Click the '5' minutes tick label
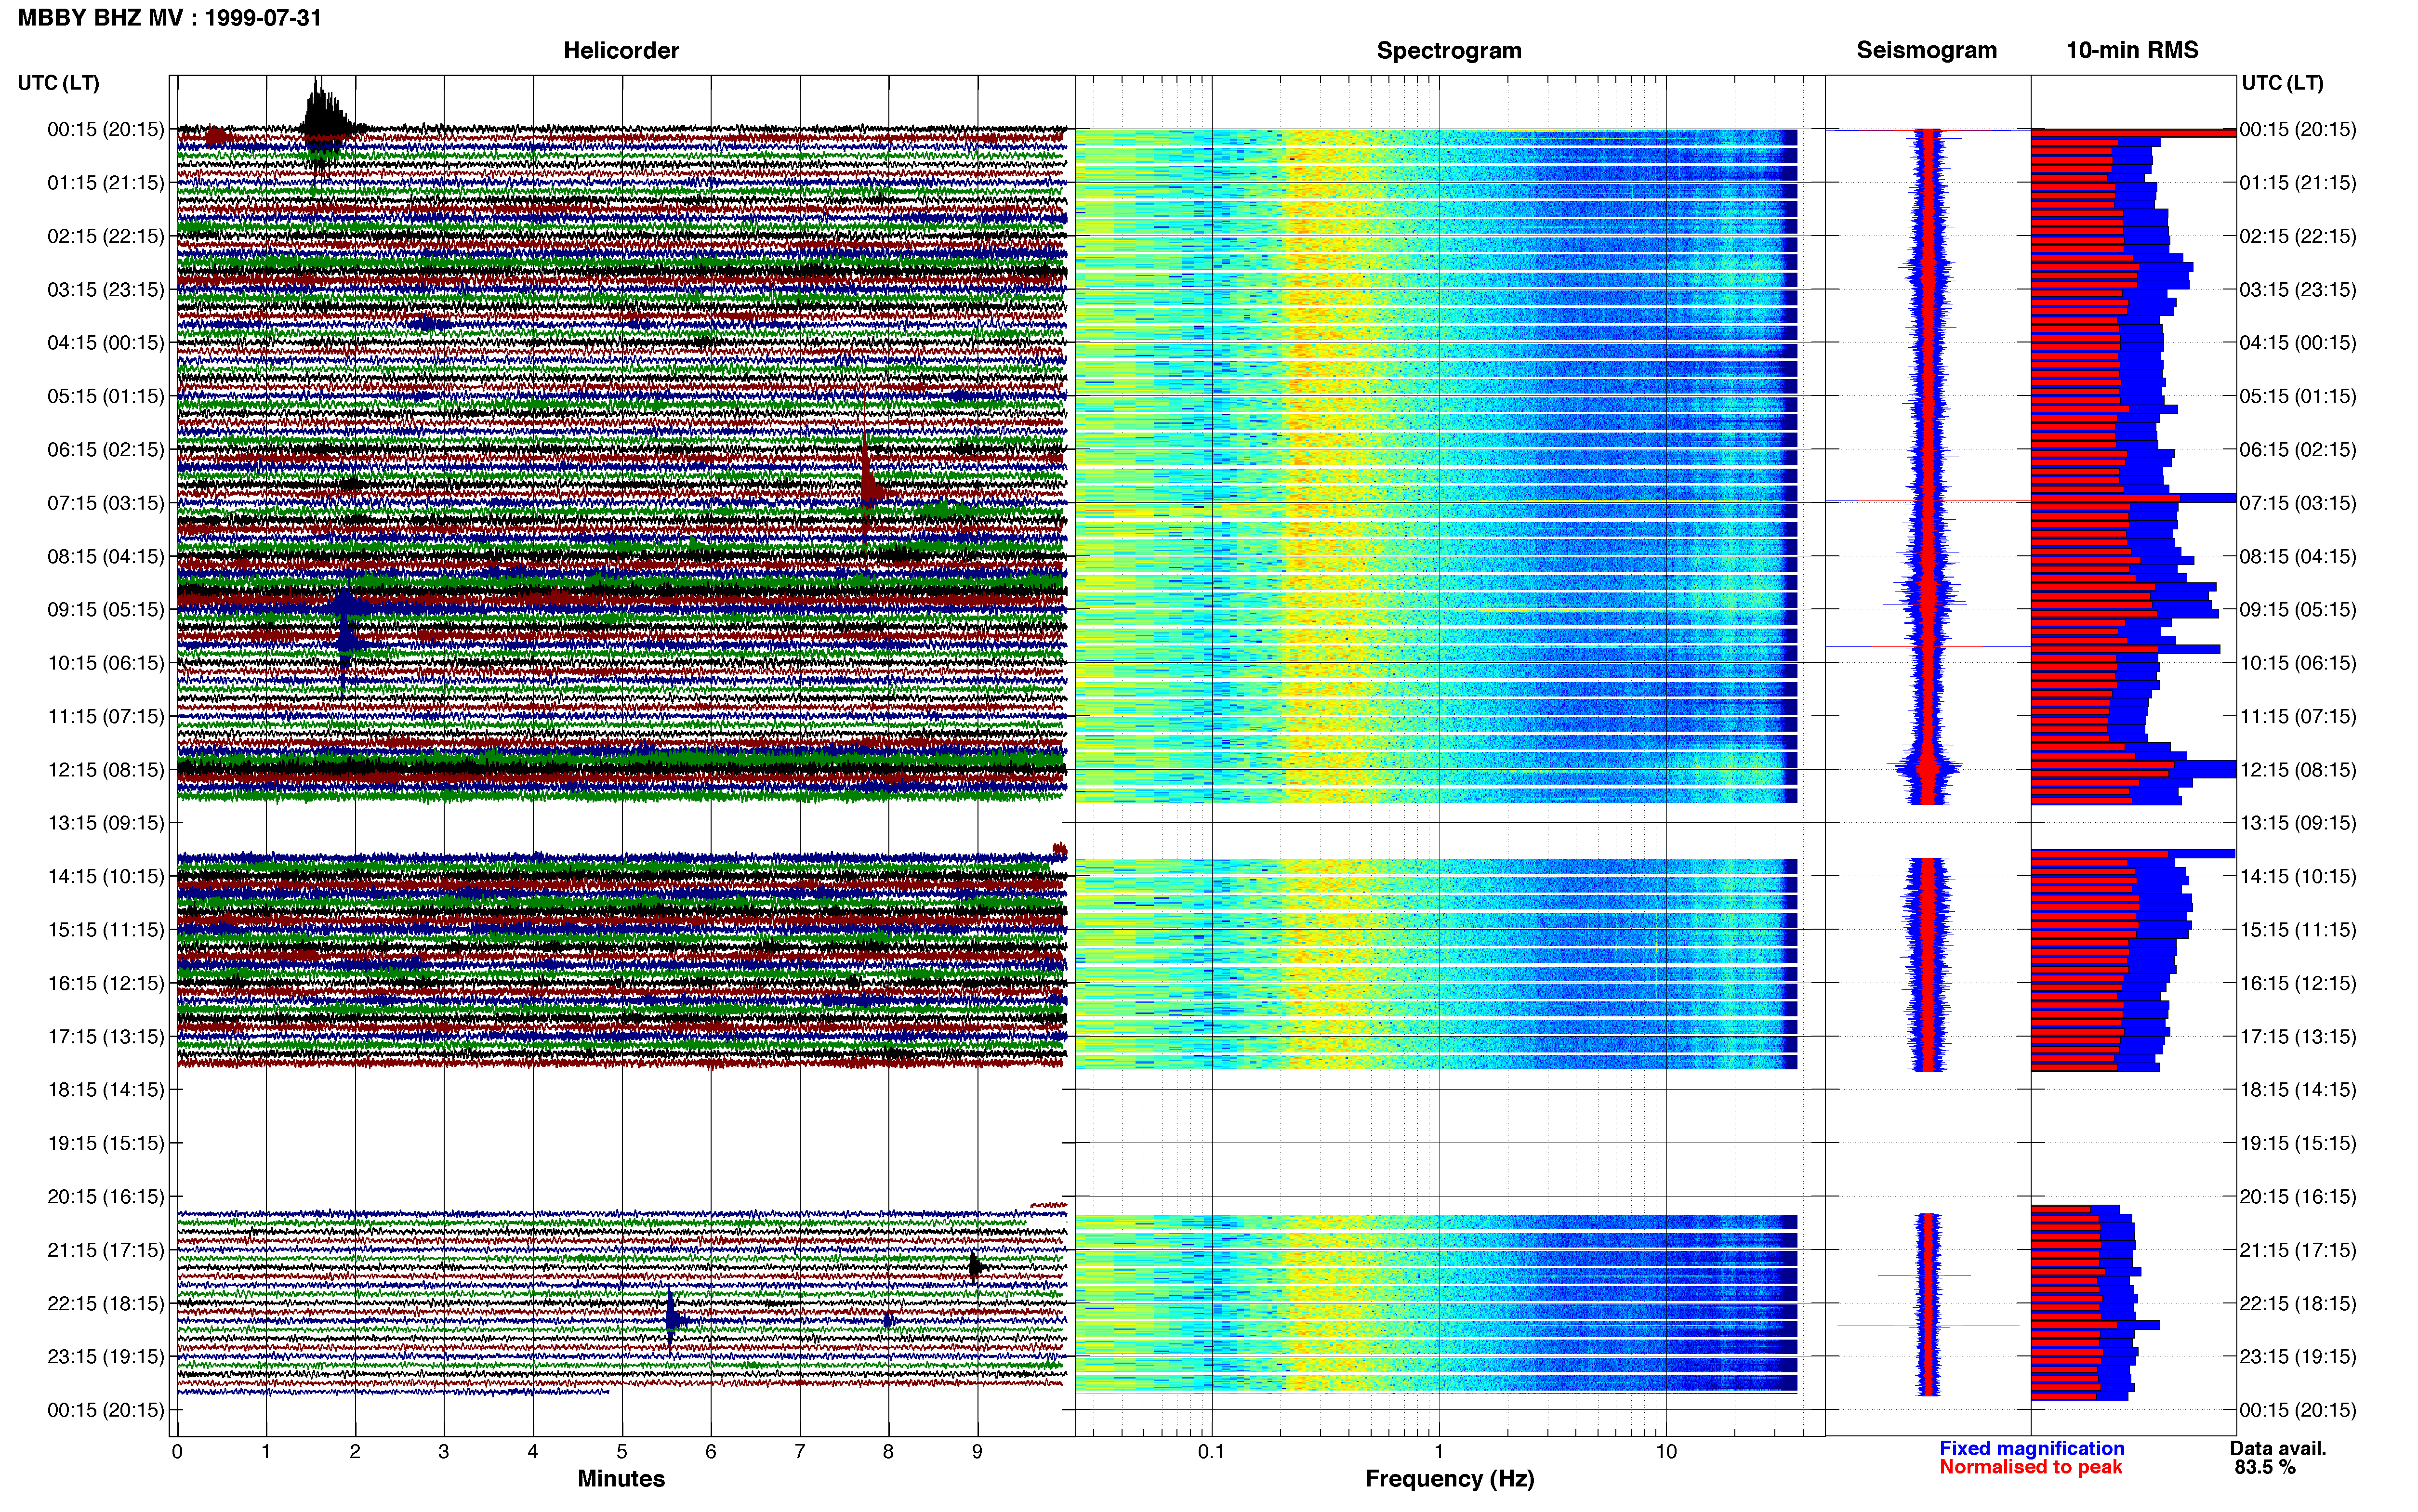 (622, 1452)
